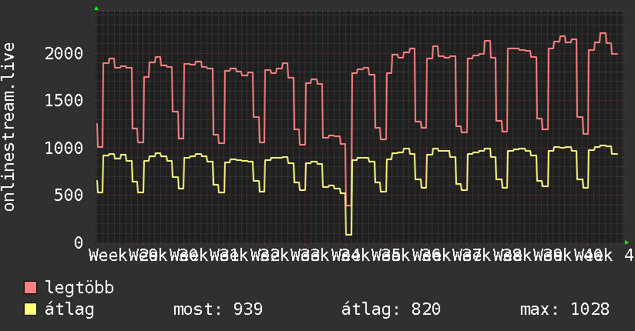Screen dimensions: 635x331
Task: Select the legtöbb legend label
Action: 79,288
